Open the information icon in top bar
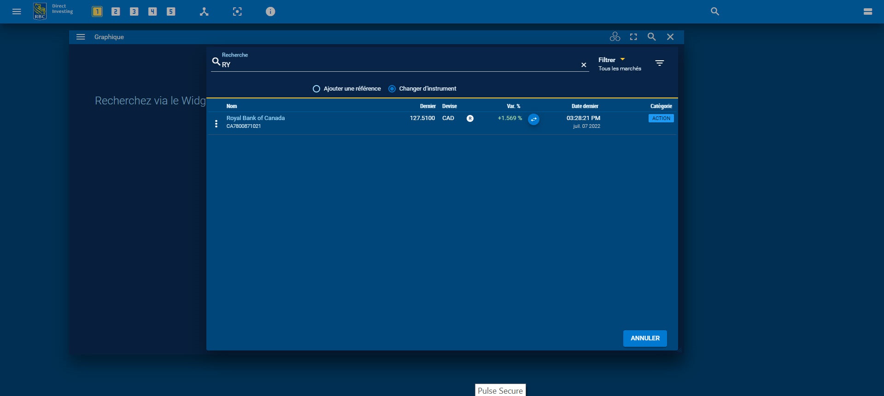 tap(270, 11)
